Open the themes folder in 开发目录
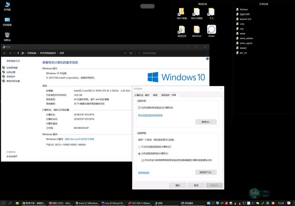 [242, 9]
